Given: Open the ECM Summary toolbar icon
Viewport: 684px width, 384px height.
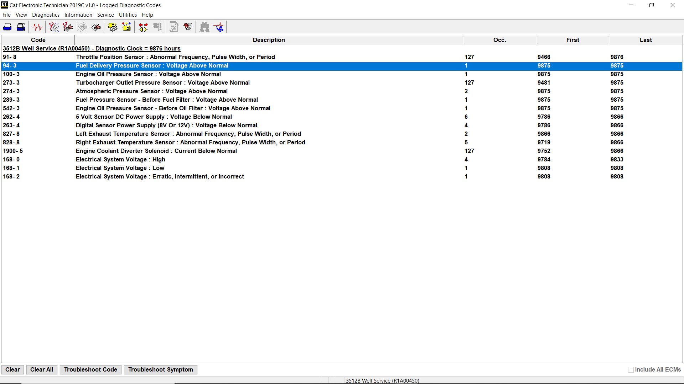Looking at the screenshot, I should (113, 27).
